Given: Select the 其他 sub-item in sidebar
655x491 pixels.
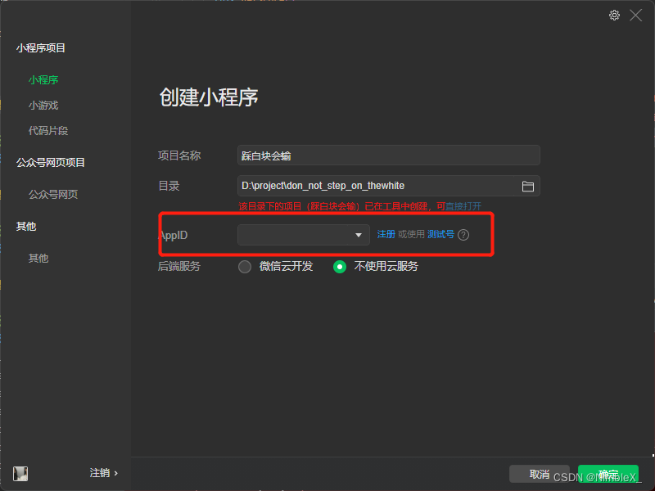Looking at the screenshot, I should 38,258.
